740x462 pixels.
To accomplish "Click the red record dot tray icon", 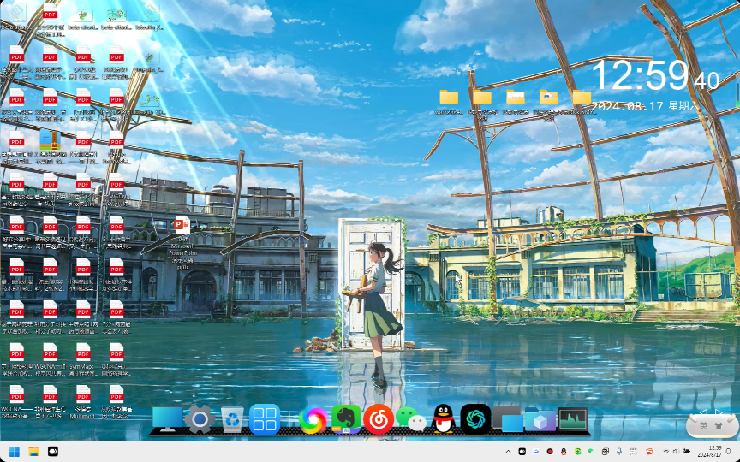I will click(x=549, y=452).
